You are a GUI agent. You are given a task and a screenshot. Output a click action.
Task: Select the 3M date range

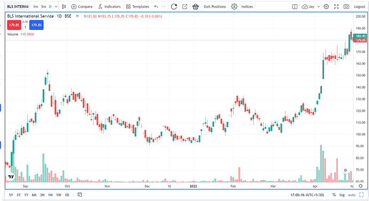coord(42,195)
